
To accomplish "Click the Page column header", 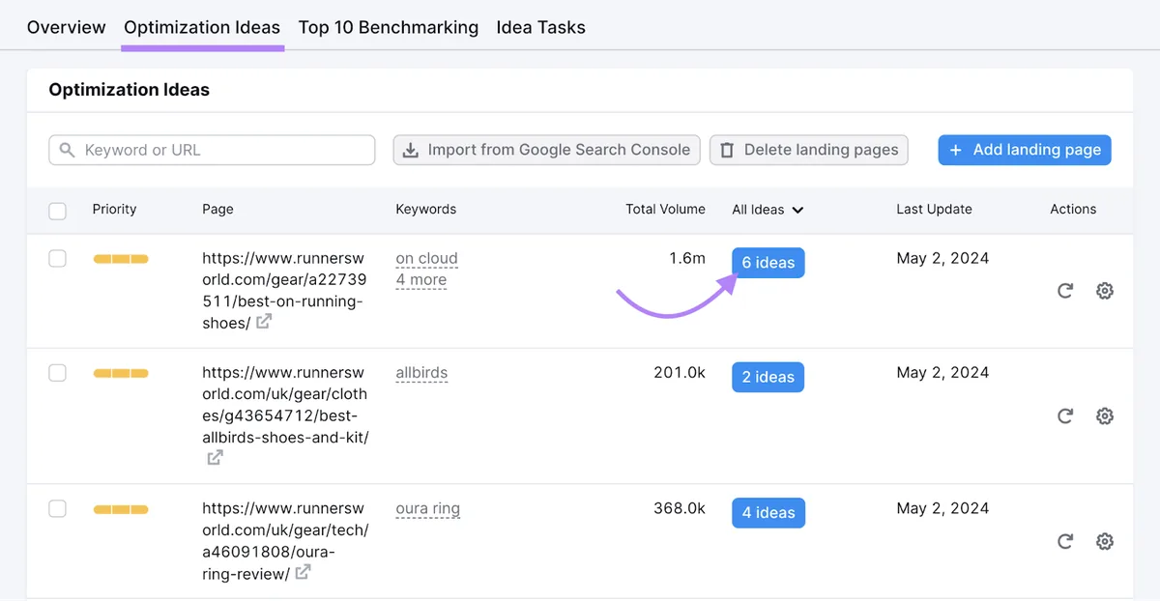I will [218, 209].
